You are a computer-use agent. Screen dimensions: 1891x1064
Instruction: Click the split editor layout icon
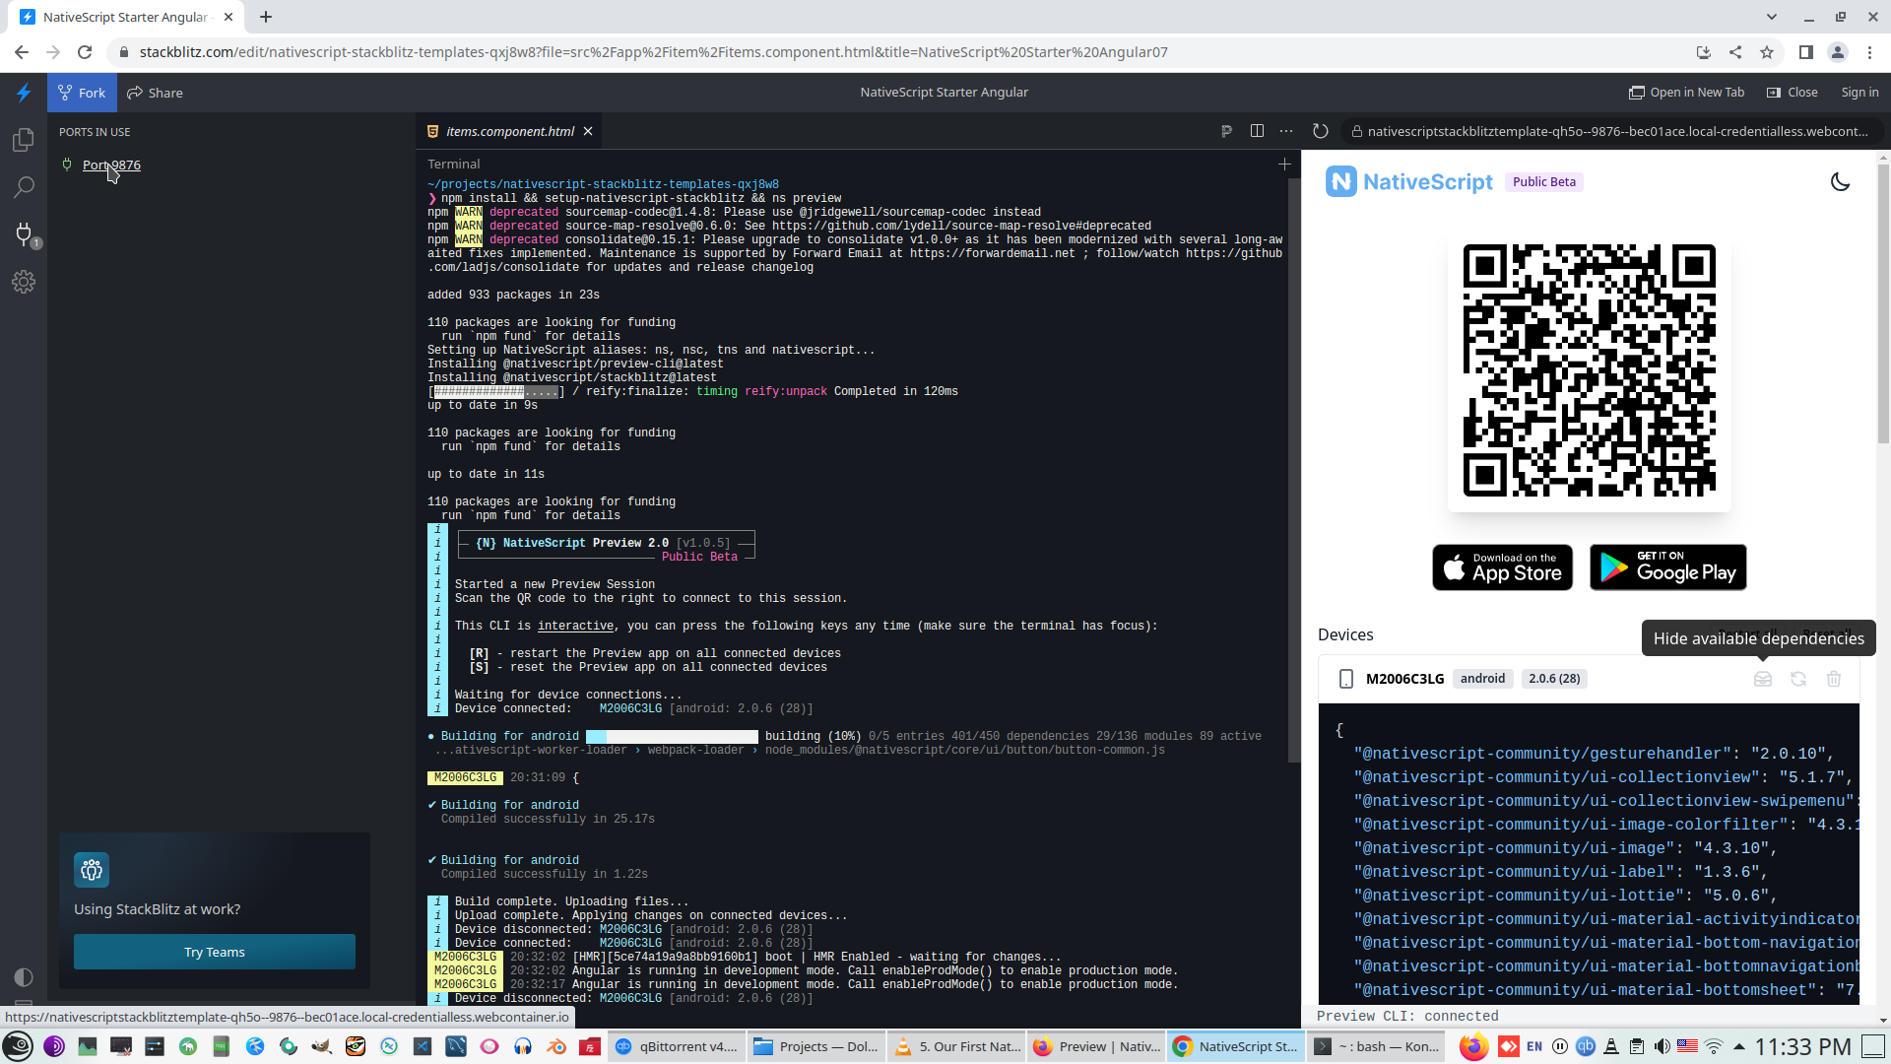tap(1257, 131)
